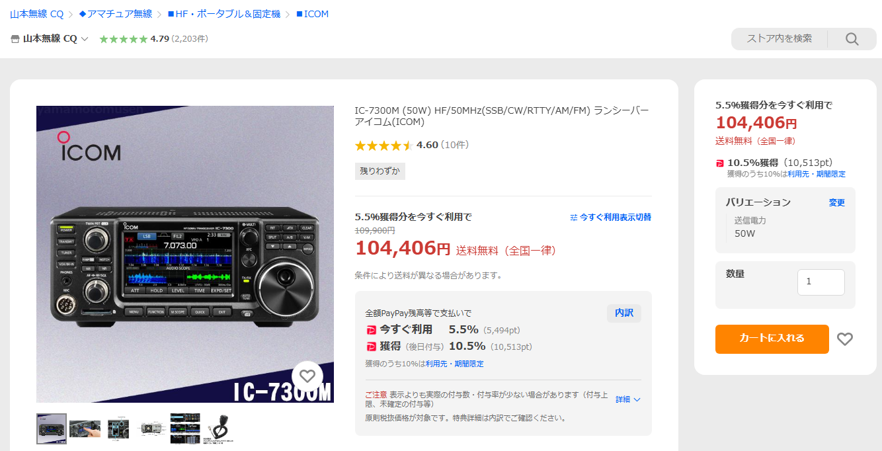Click the quantity input field
The width and height of the screenshot is (882, 451).
821,282
